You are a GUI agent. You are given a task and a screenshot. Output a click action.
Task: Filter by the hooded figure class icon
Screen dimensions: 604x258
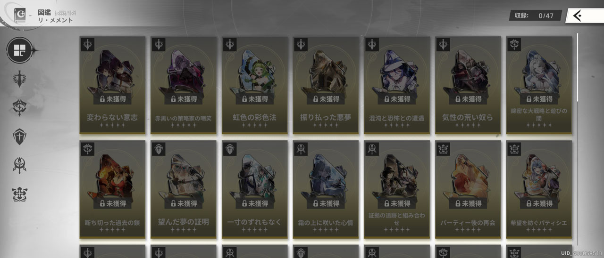tap(20, 165)
